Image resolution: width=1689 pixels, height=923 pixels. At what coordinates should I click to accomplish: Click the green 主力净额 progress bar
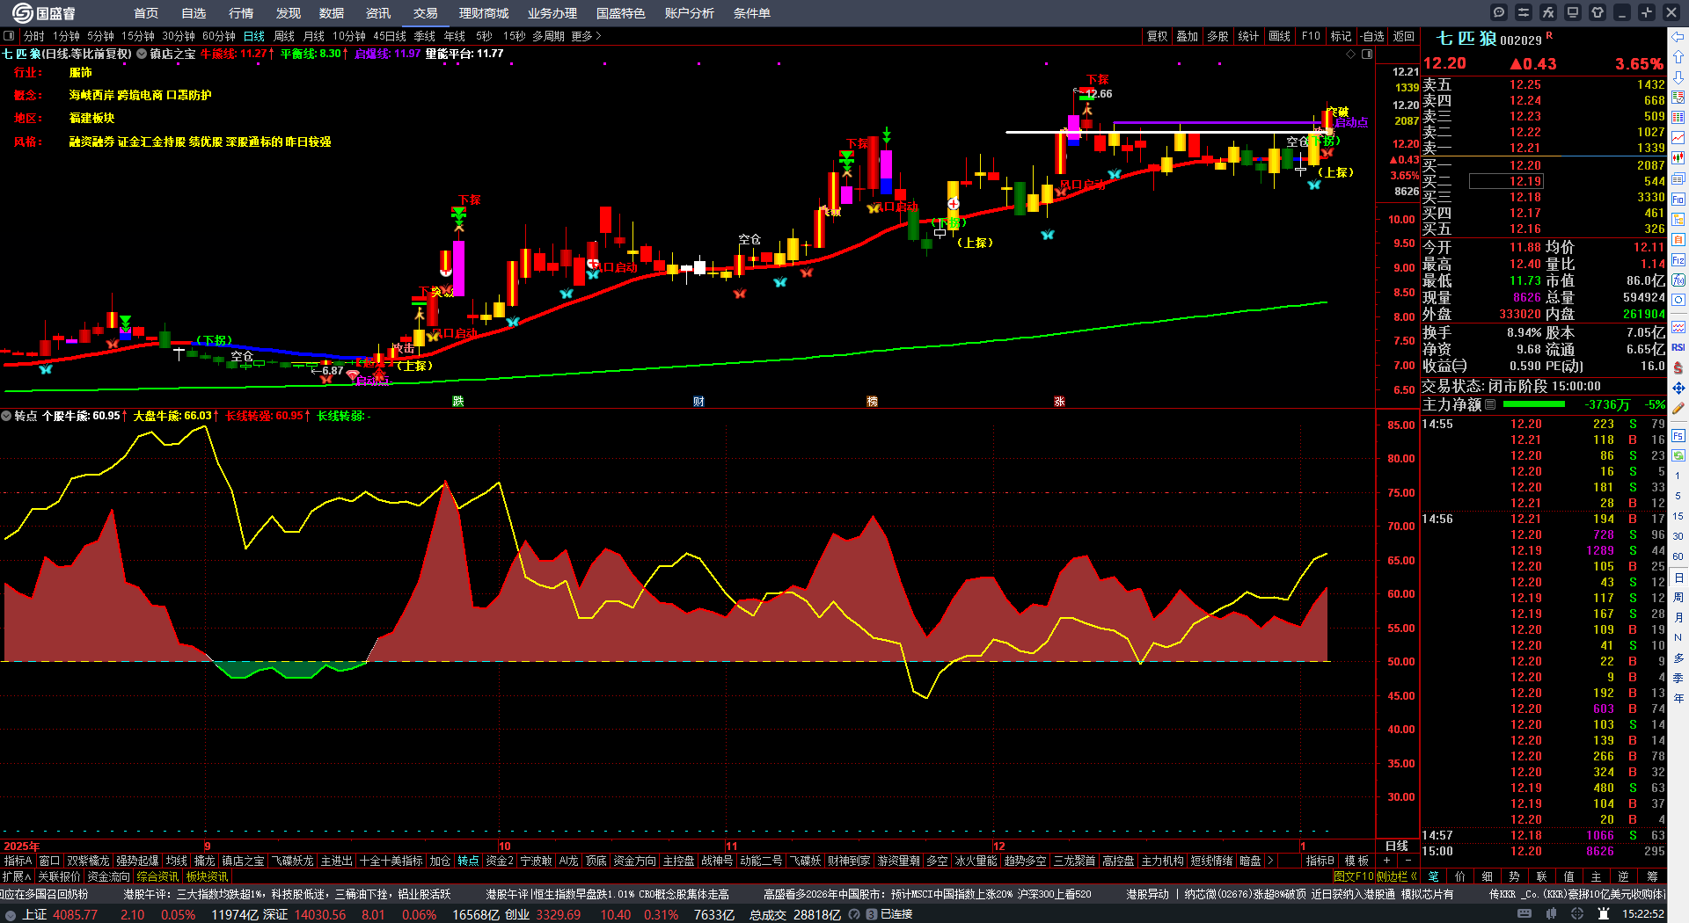click(1534, 404)
